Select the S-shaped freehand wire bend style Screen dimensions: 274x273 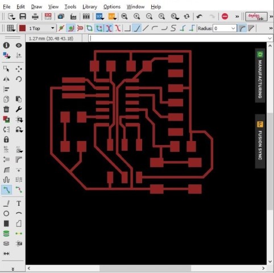[173, 28]
